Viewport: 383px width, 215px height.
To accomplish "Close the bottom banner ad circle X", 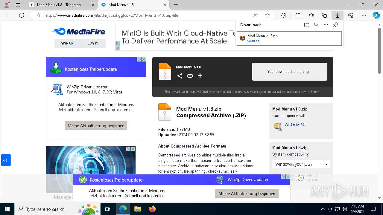I will pyautogui.click(x=301, y=178).
